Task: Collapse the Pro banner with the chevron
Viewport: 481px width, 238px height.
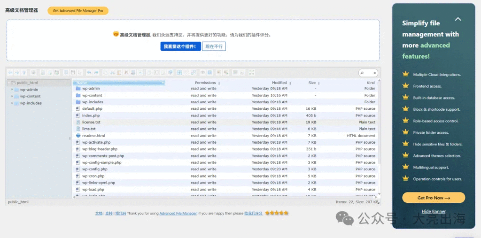Action: pos(458,19)
